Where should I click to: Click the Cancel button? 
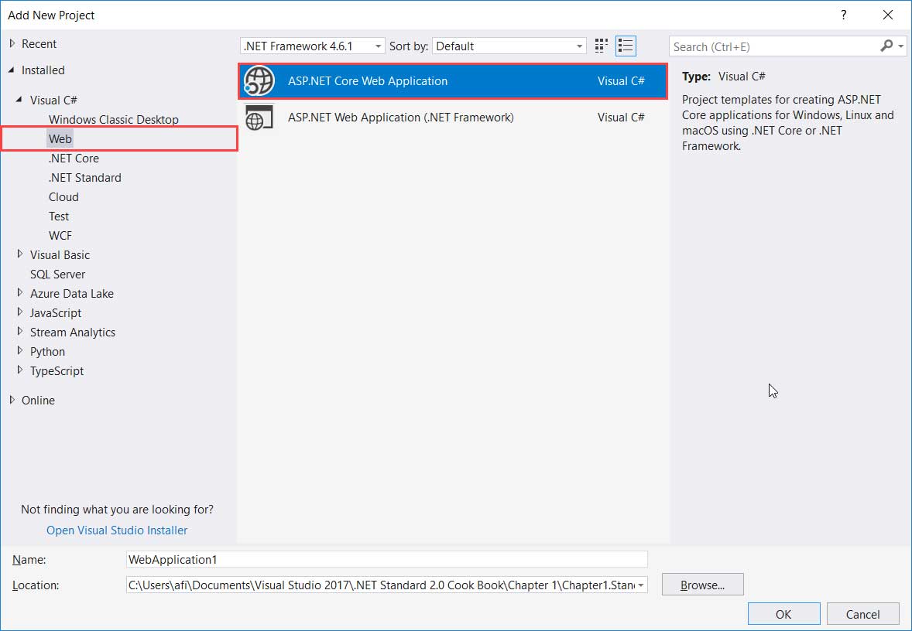(x=862, y=614)
